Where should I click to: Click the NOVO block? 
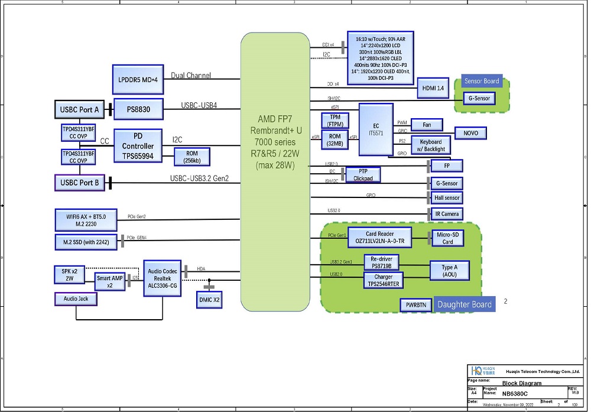click(471, 133)
